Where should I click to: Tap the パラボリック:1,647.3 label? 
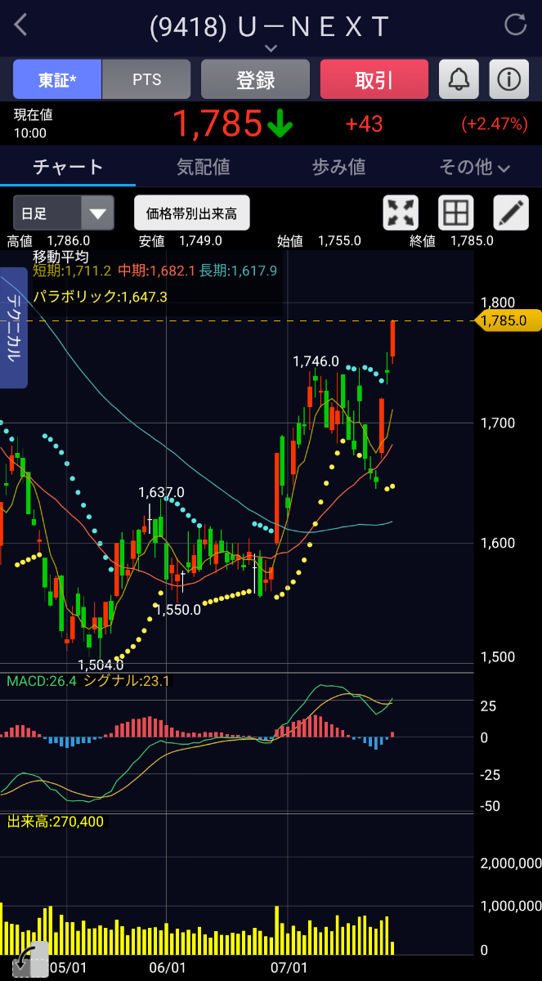pyautogui.click(x=101, y=297)
